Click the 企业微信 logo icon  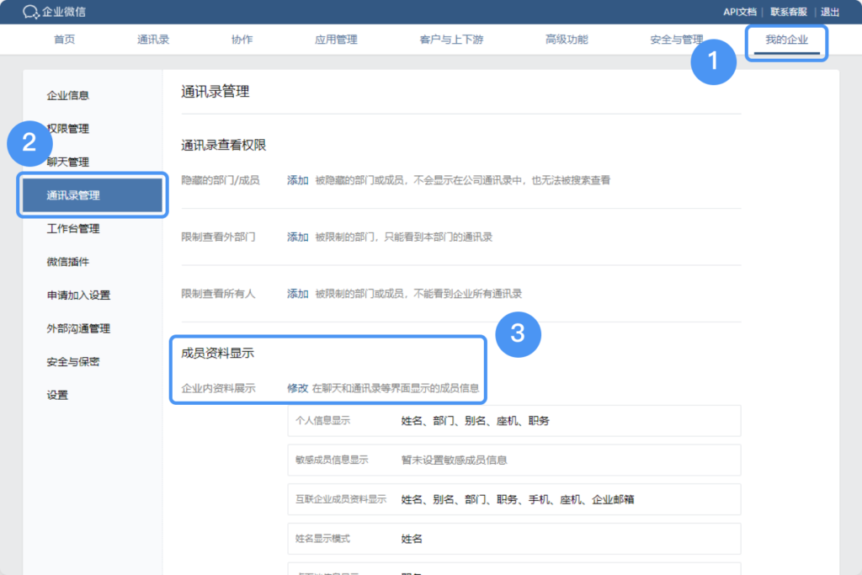31,12
